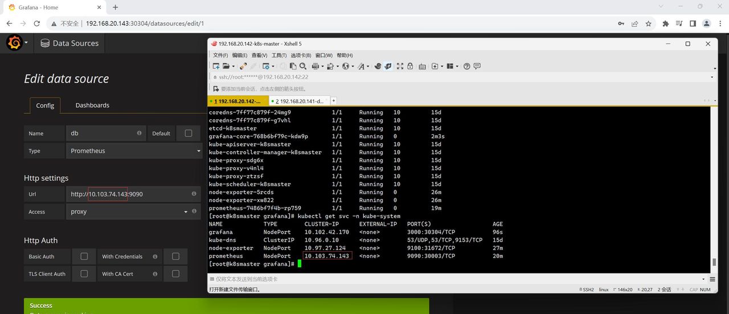Click the new session icon in Xshell toolbar

[216, 66]
